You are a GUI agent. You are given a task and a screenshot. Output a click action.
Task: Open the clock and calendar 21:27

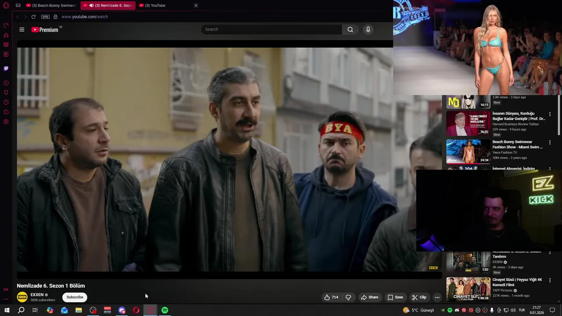537,310
